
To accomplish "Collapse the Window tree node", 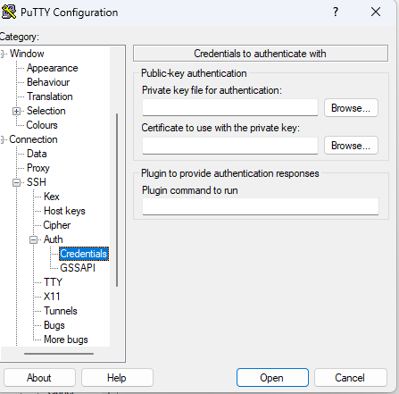I will point(3,54).
